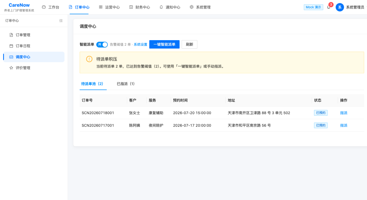
Task: Click the 系统管理 gear icon
Action: pyautogui.click(x=192, y=7)
